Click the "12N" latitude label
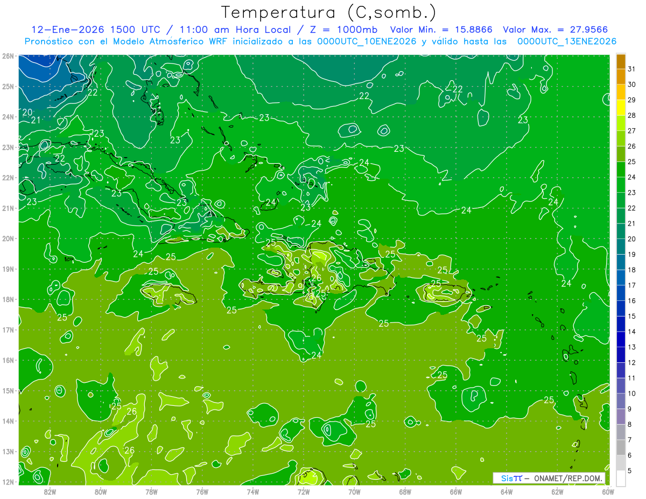 tap(8, 482)
